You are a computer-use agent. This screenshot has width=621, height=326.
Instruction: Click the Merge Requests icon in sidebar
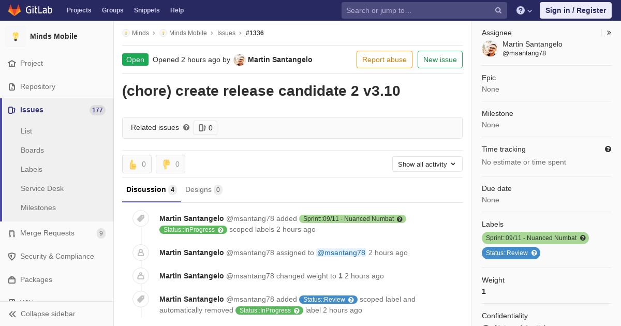tap(12, 233)
